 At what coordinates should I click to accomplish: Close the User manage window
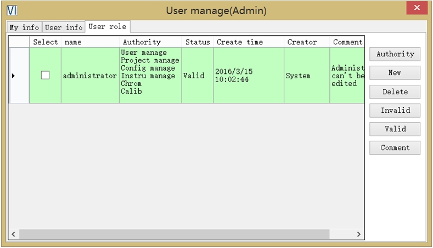[x=417, y=8]
